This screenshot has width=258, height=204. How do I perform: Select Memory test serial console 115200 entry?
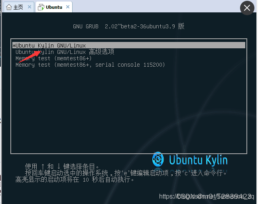90,65
